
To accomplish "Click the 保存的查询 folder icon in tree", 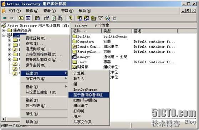I will coord(10,30).
